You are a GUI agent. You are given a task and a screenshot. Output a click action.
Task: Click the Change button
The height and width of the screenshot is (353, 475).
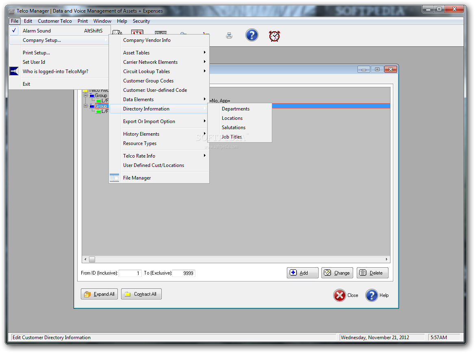(337, 273)
